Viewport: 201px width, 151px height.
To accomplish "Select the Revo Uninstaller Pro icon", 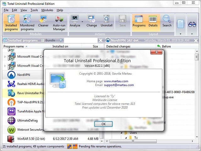I will tap(11, 93).
